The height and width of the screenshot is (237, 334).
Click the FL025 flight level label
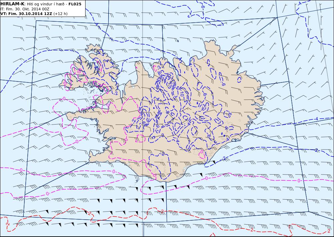click(x=75, y=4)
